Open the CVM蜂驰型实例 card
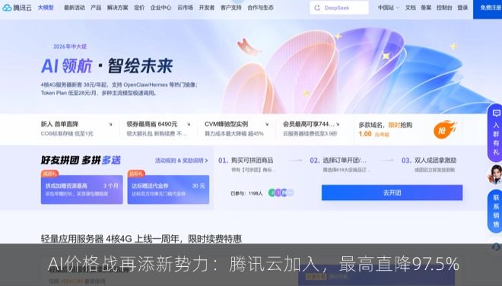The image size is (502, 286). pyautogui.click(x=237, y=129)
